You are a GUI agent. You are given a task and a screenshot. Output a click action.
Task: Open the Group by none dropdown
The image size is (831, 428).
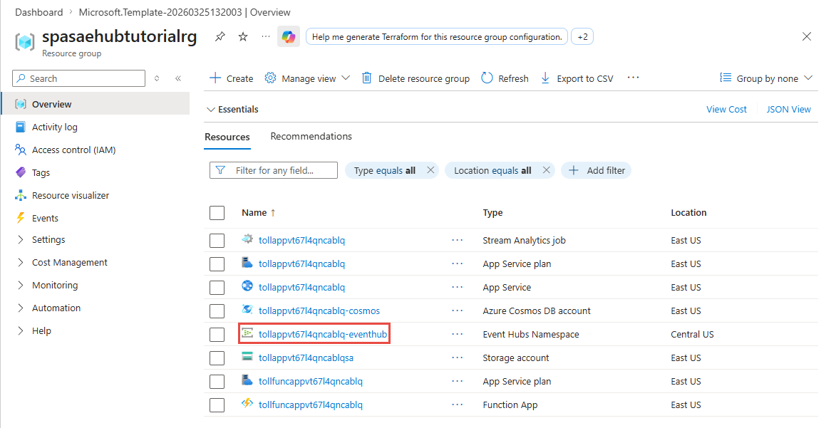tap(766, 78)
